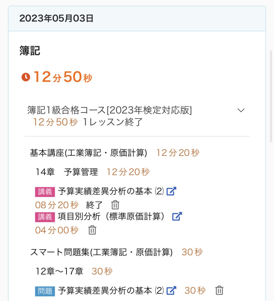Select the スマート問題集(工業簿記・原価計算) section
This screenshot has width=274, height=301.
click(101, 252)
